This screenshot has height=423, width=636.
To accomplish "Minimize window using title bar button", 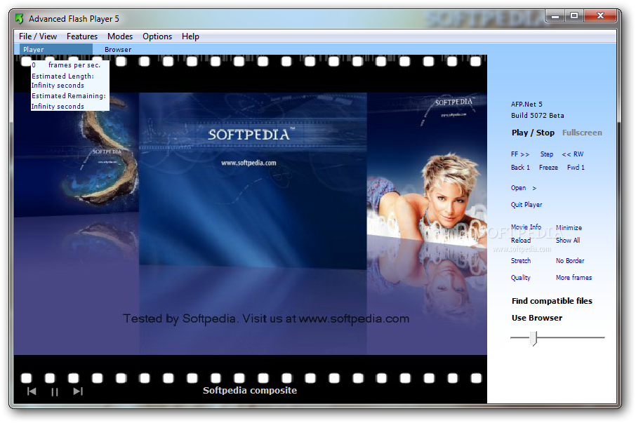I will coord(555,15).
